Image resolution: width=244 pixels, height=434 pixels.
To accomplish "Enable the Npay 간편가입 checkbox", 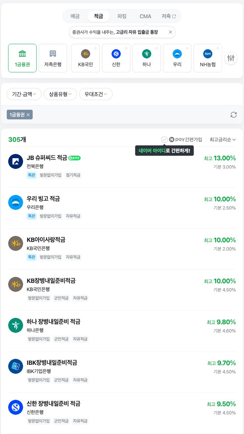I will (164, 140).
